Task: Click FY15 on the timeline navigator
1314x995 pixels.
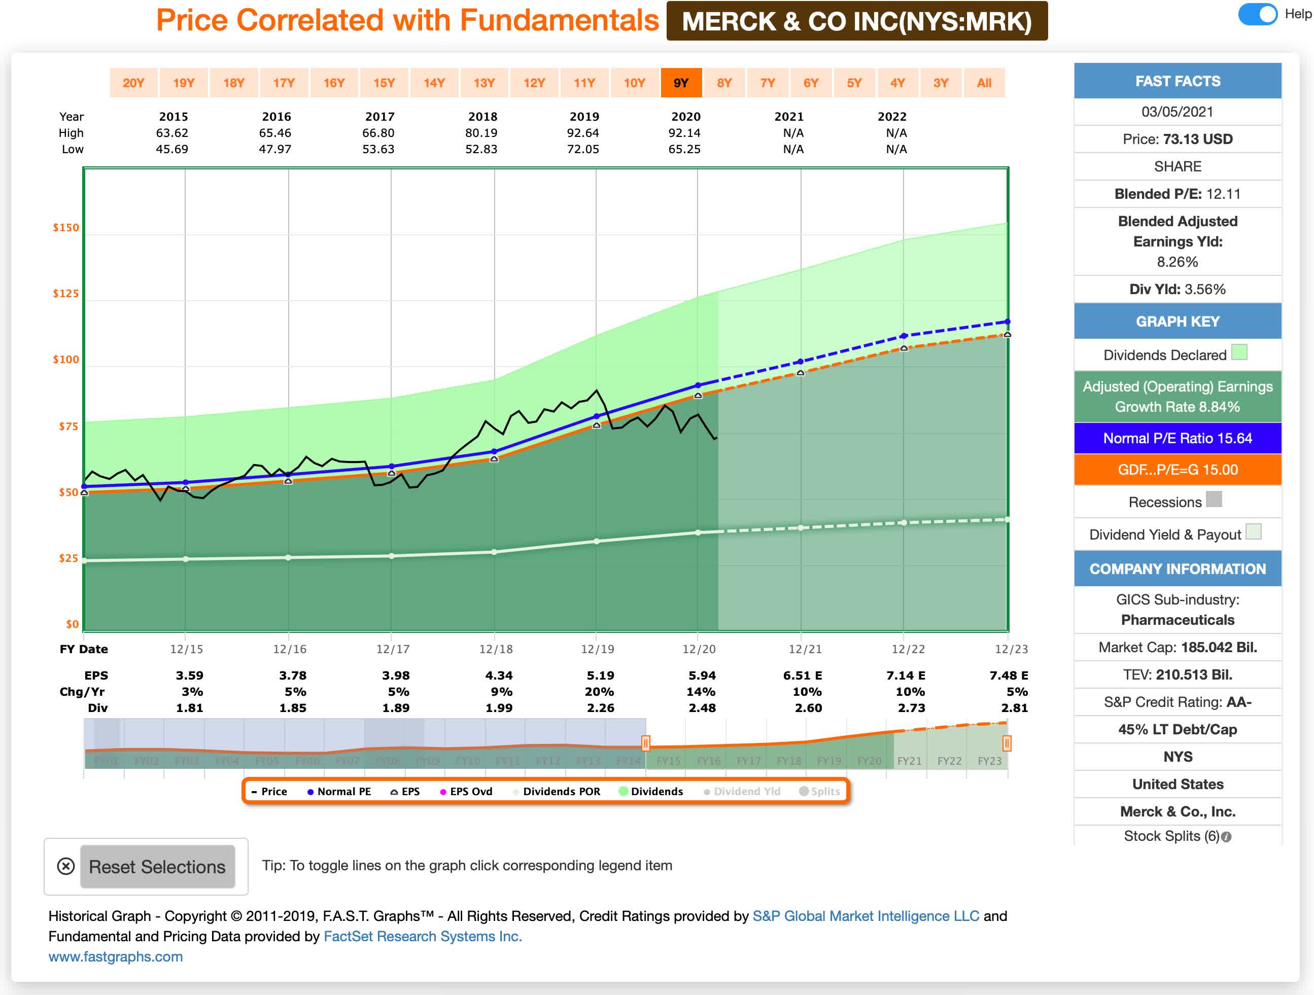Action: [668, 761]
